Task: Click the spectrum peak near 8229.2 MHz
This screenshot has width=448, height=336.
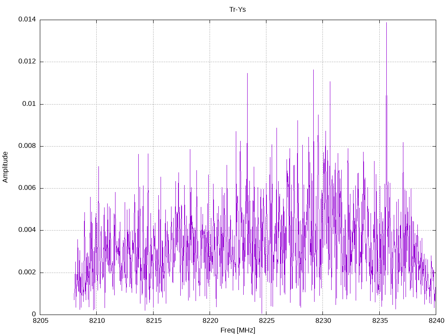Action: tap(313, 70)
